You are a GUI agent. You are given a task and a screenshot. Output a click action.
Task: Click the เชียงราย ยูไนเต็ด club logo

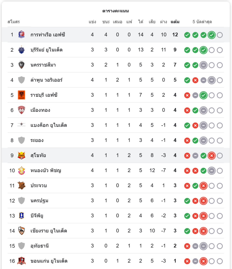tap(21, 231)
